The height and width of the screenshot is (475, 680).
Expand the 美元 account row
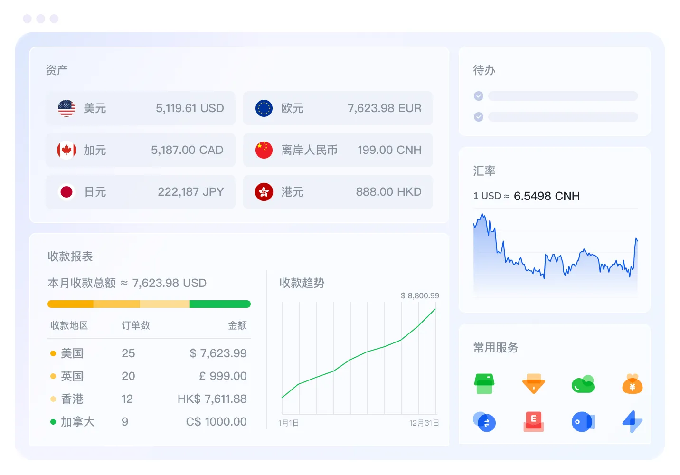coord(141,108)
